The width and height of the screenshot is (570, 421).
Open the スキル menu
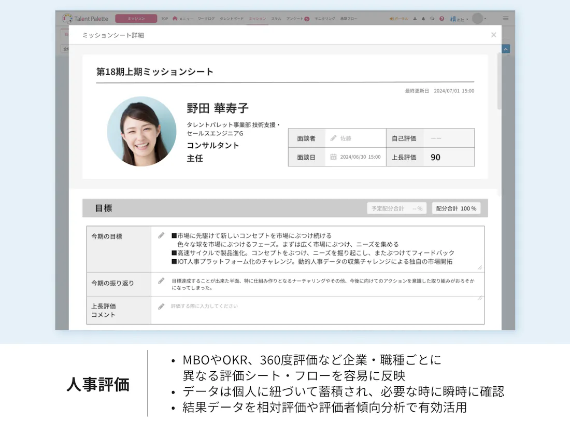pos(276,19)
